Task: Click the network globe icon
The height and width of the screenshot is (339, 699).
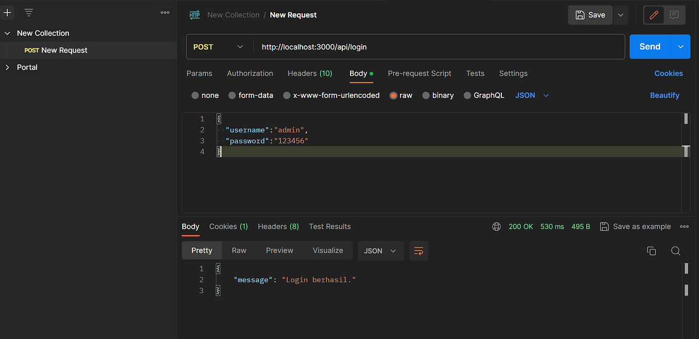Action: pyautogui.click(x=497, y=227)
